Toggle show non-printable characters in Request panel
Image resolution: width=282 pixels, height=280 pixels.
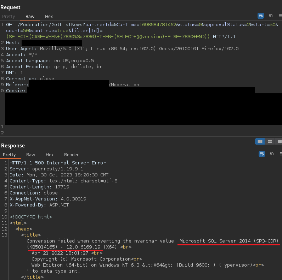[x=271, y=16]
